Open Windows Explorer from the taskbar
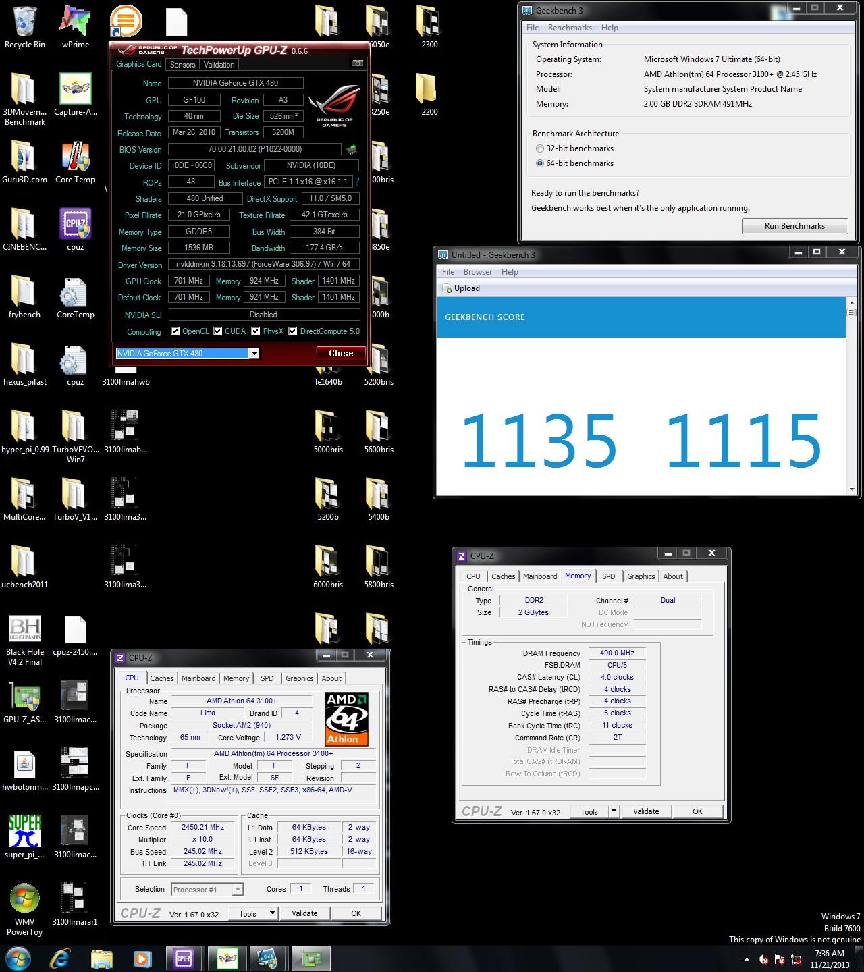This screenshot has height=972, width=864. [101, 959]
